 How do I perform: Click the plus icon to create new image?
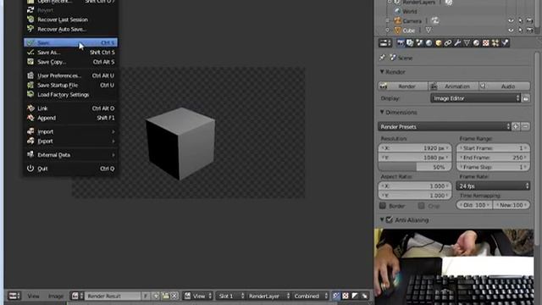156,296
